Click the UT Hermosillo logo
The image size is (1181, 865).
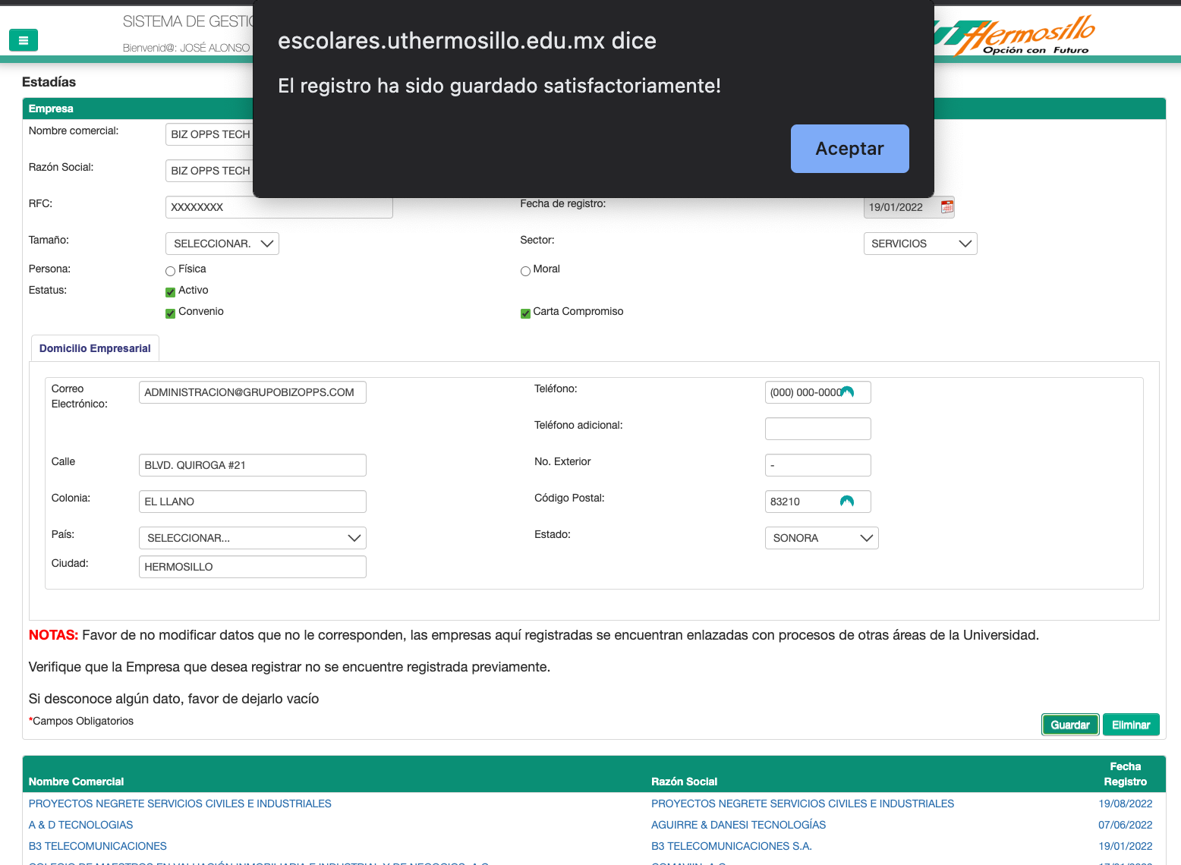pyautogui.click(x=1017, y=36)
